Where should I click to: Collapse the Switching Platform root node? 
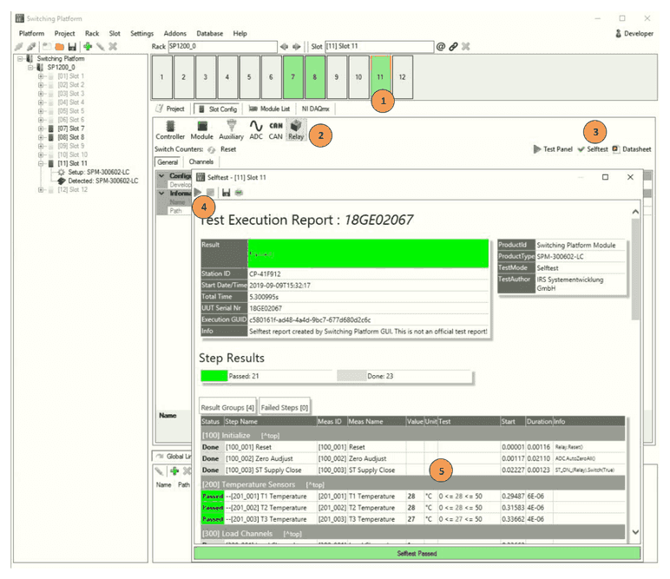[20, 58]
